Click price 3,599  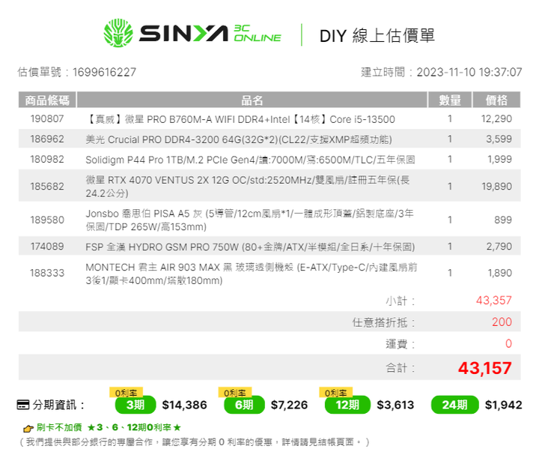[499, 139]
